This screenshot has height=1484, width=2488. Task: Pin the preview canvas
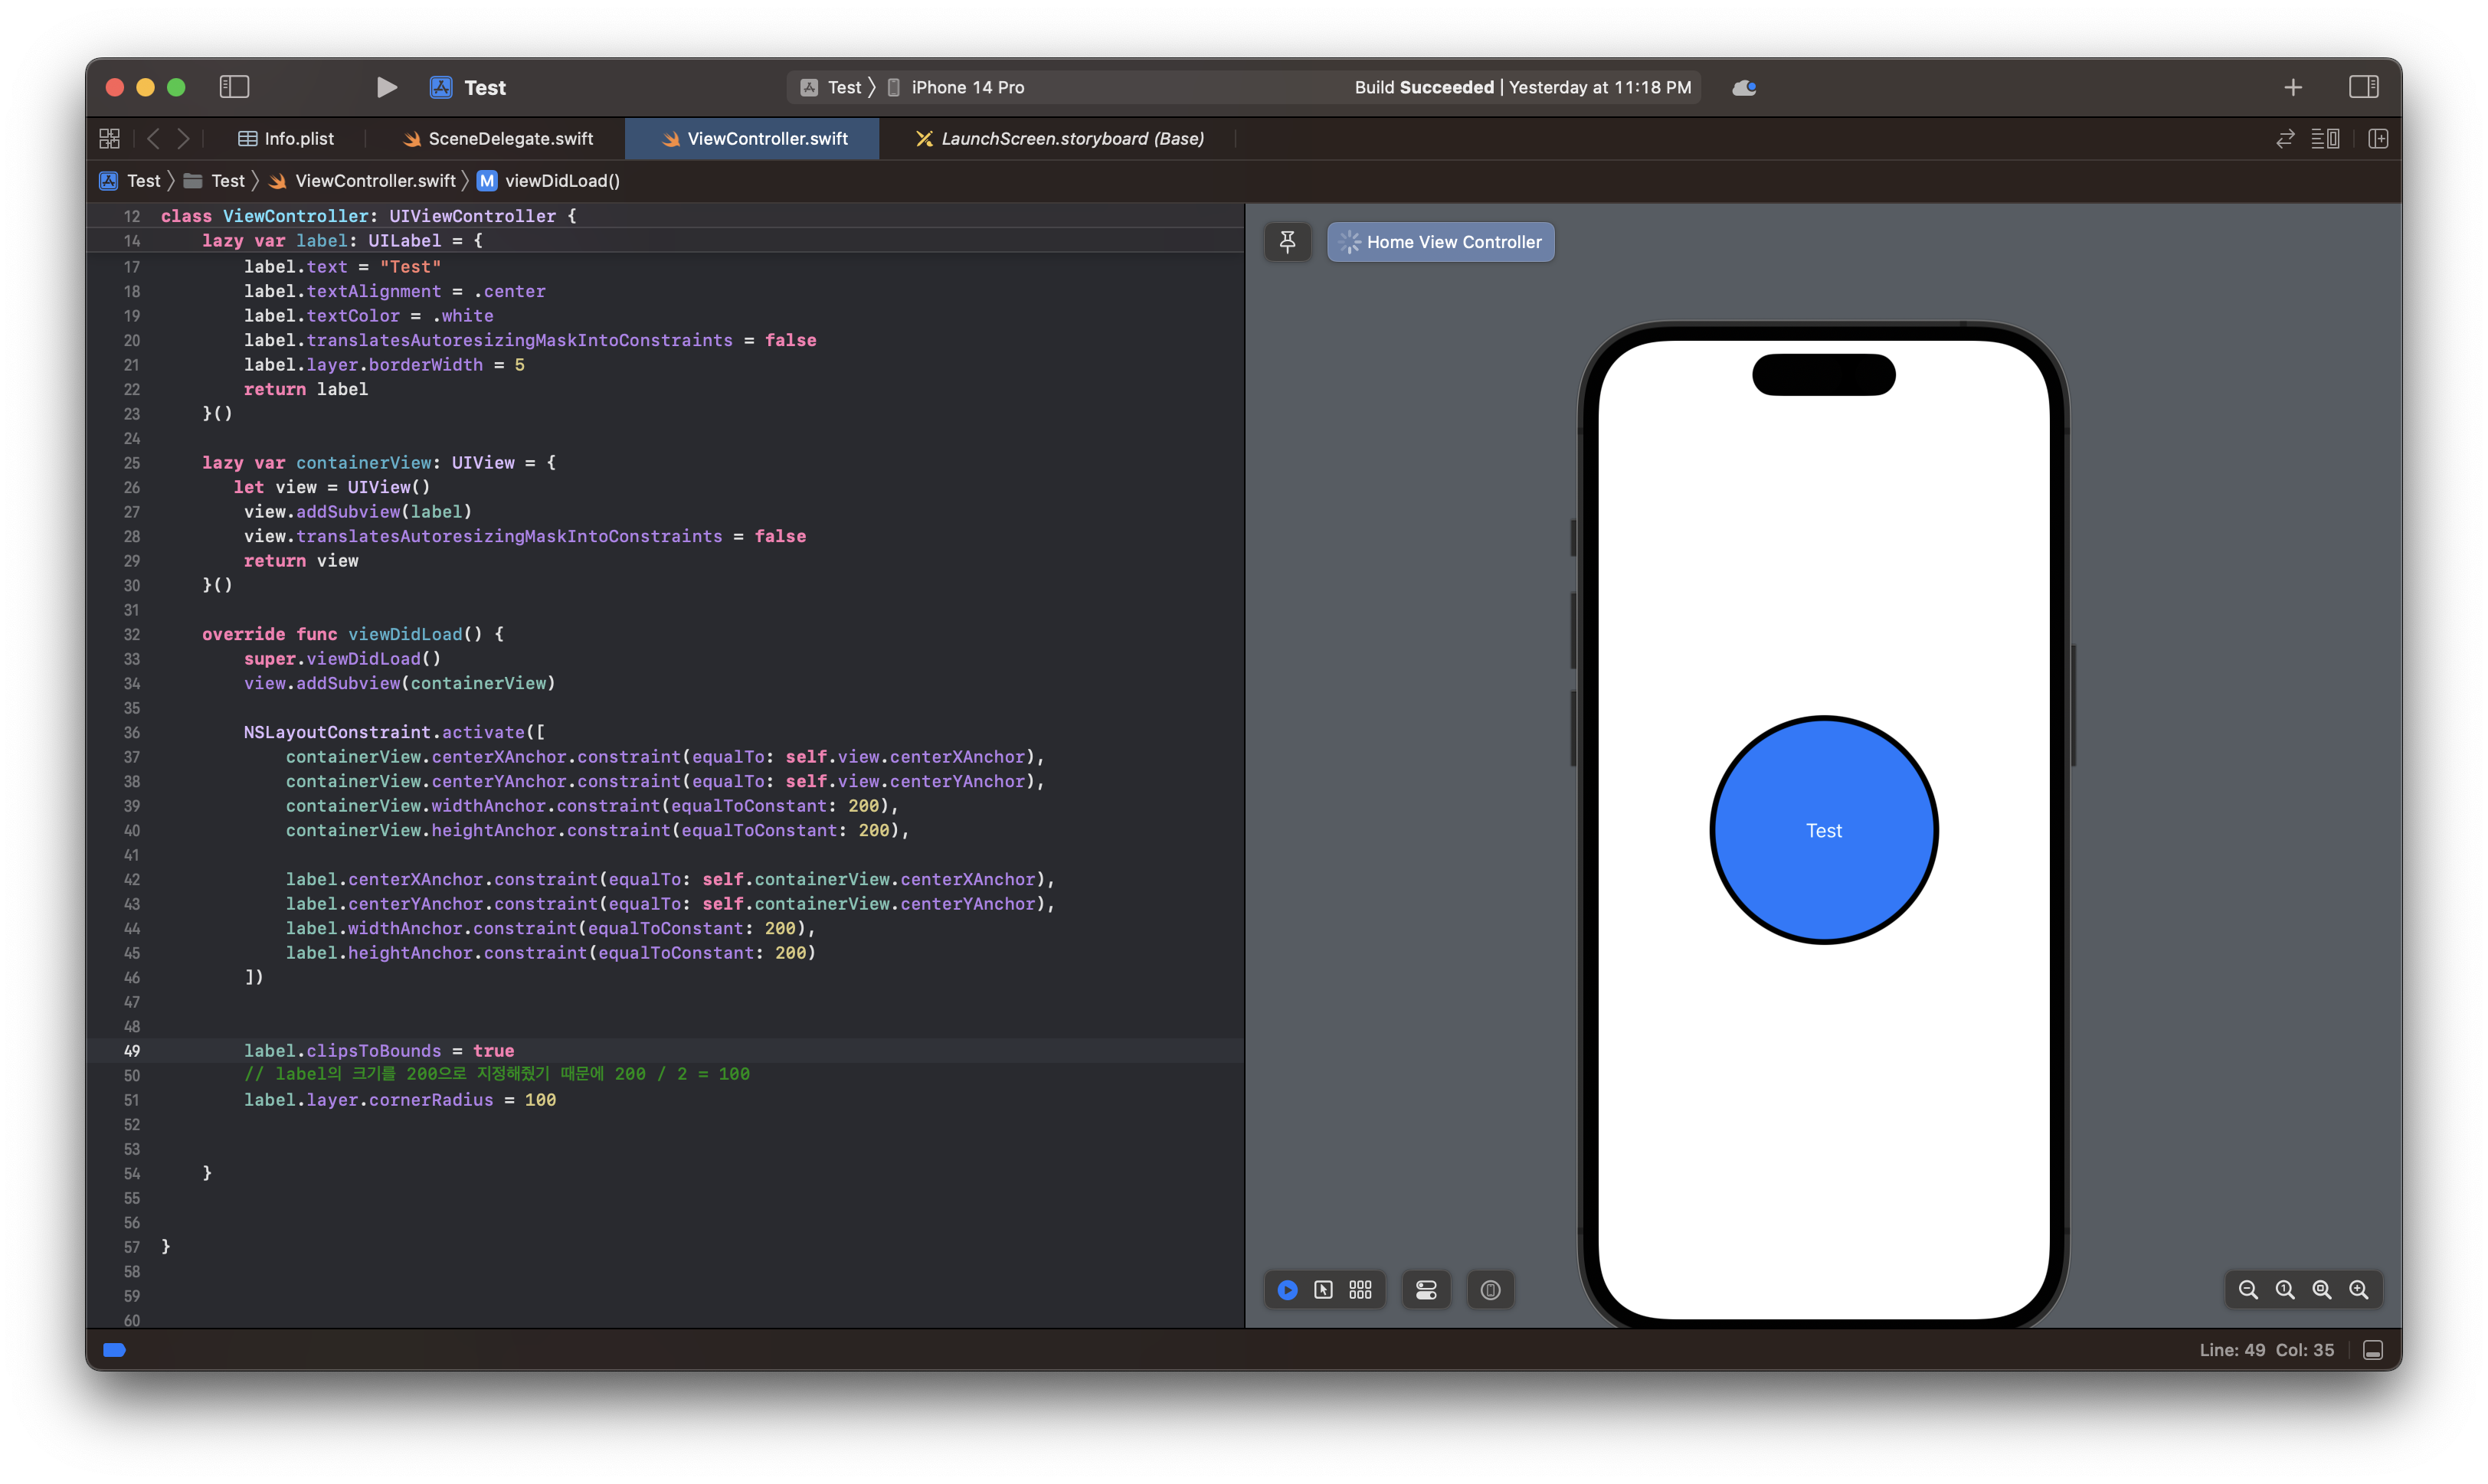[x=1288, y=242]
